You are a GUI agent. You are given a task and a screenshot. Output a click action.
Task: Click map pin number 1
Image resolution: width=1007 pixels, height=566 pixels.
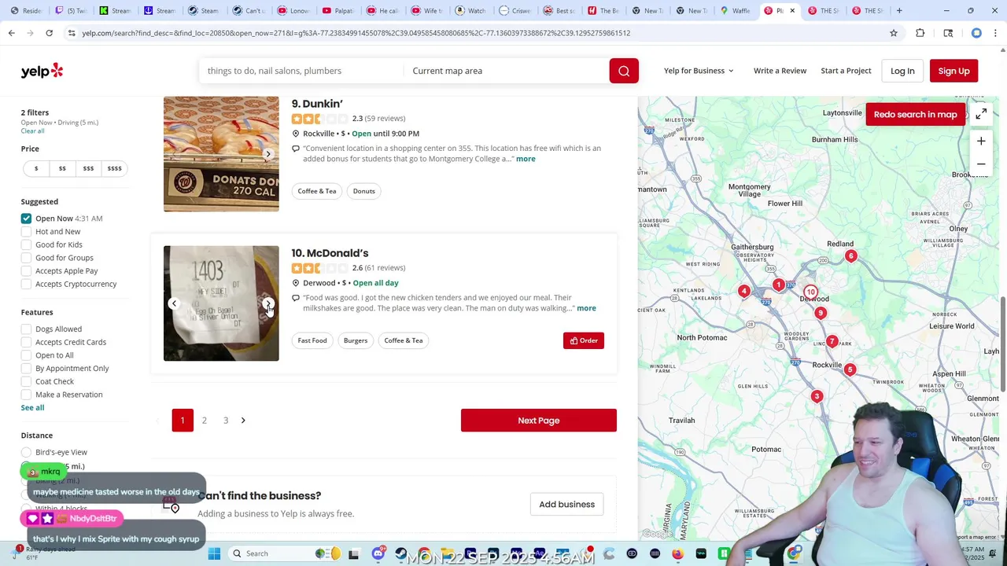pos(778,285)
